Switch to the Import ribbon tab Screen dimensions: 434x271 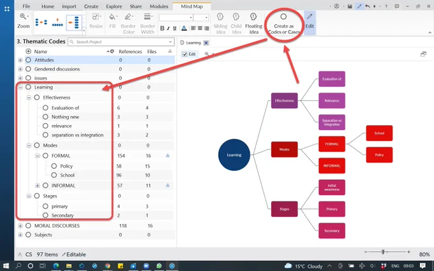click(x=69, y=6)
